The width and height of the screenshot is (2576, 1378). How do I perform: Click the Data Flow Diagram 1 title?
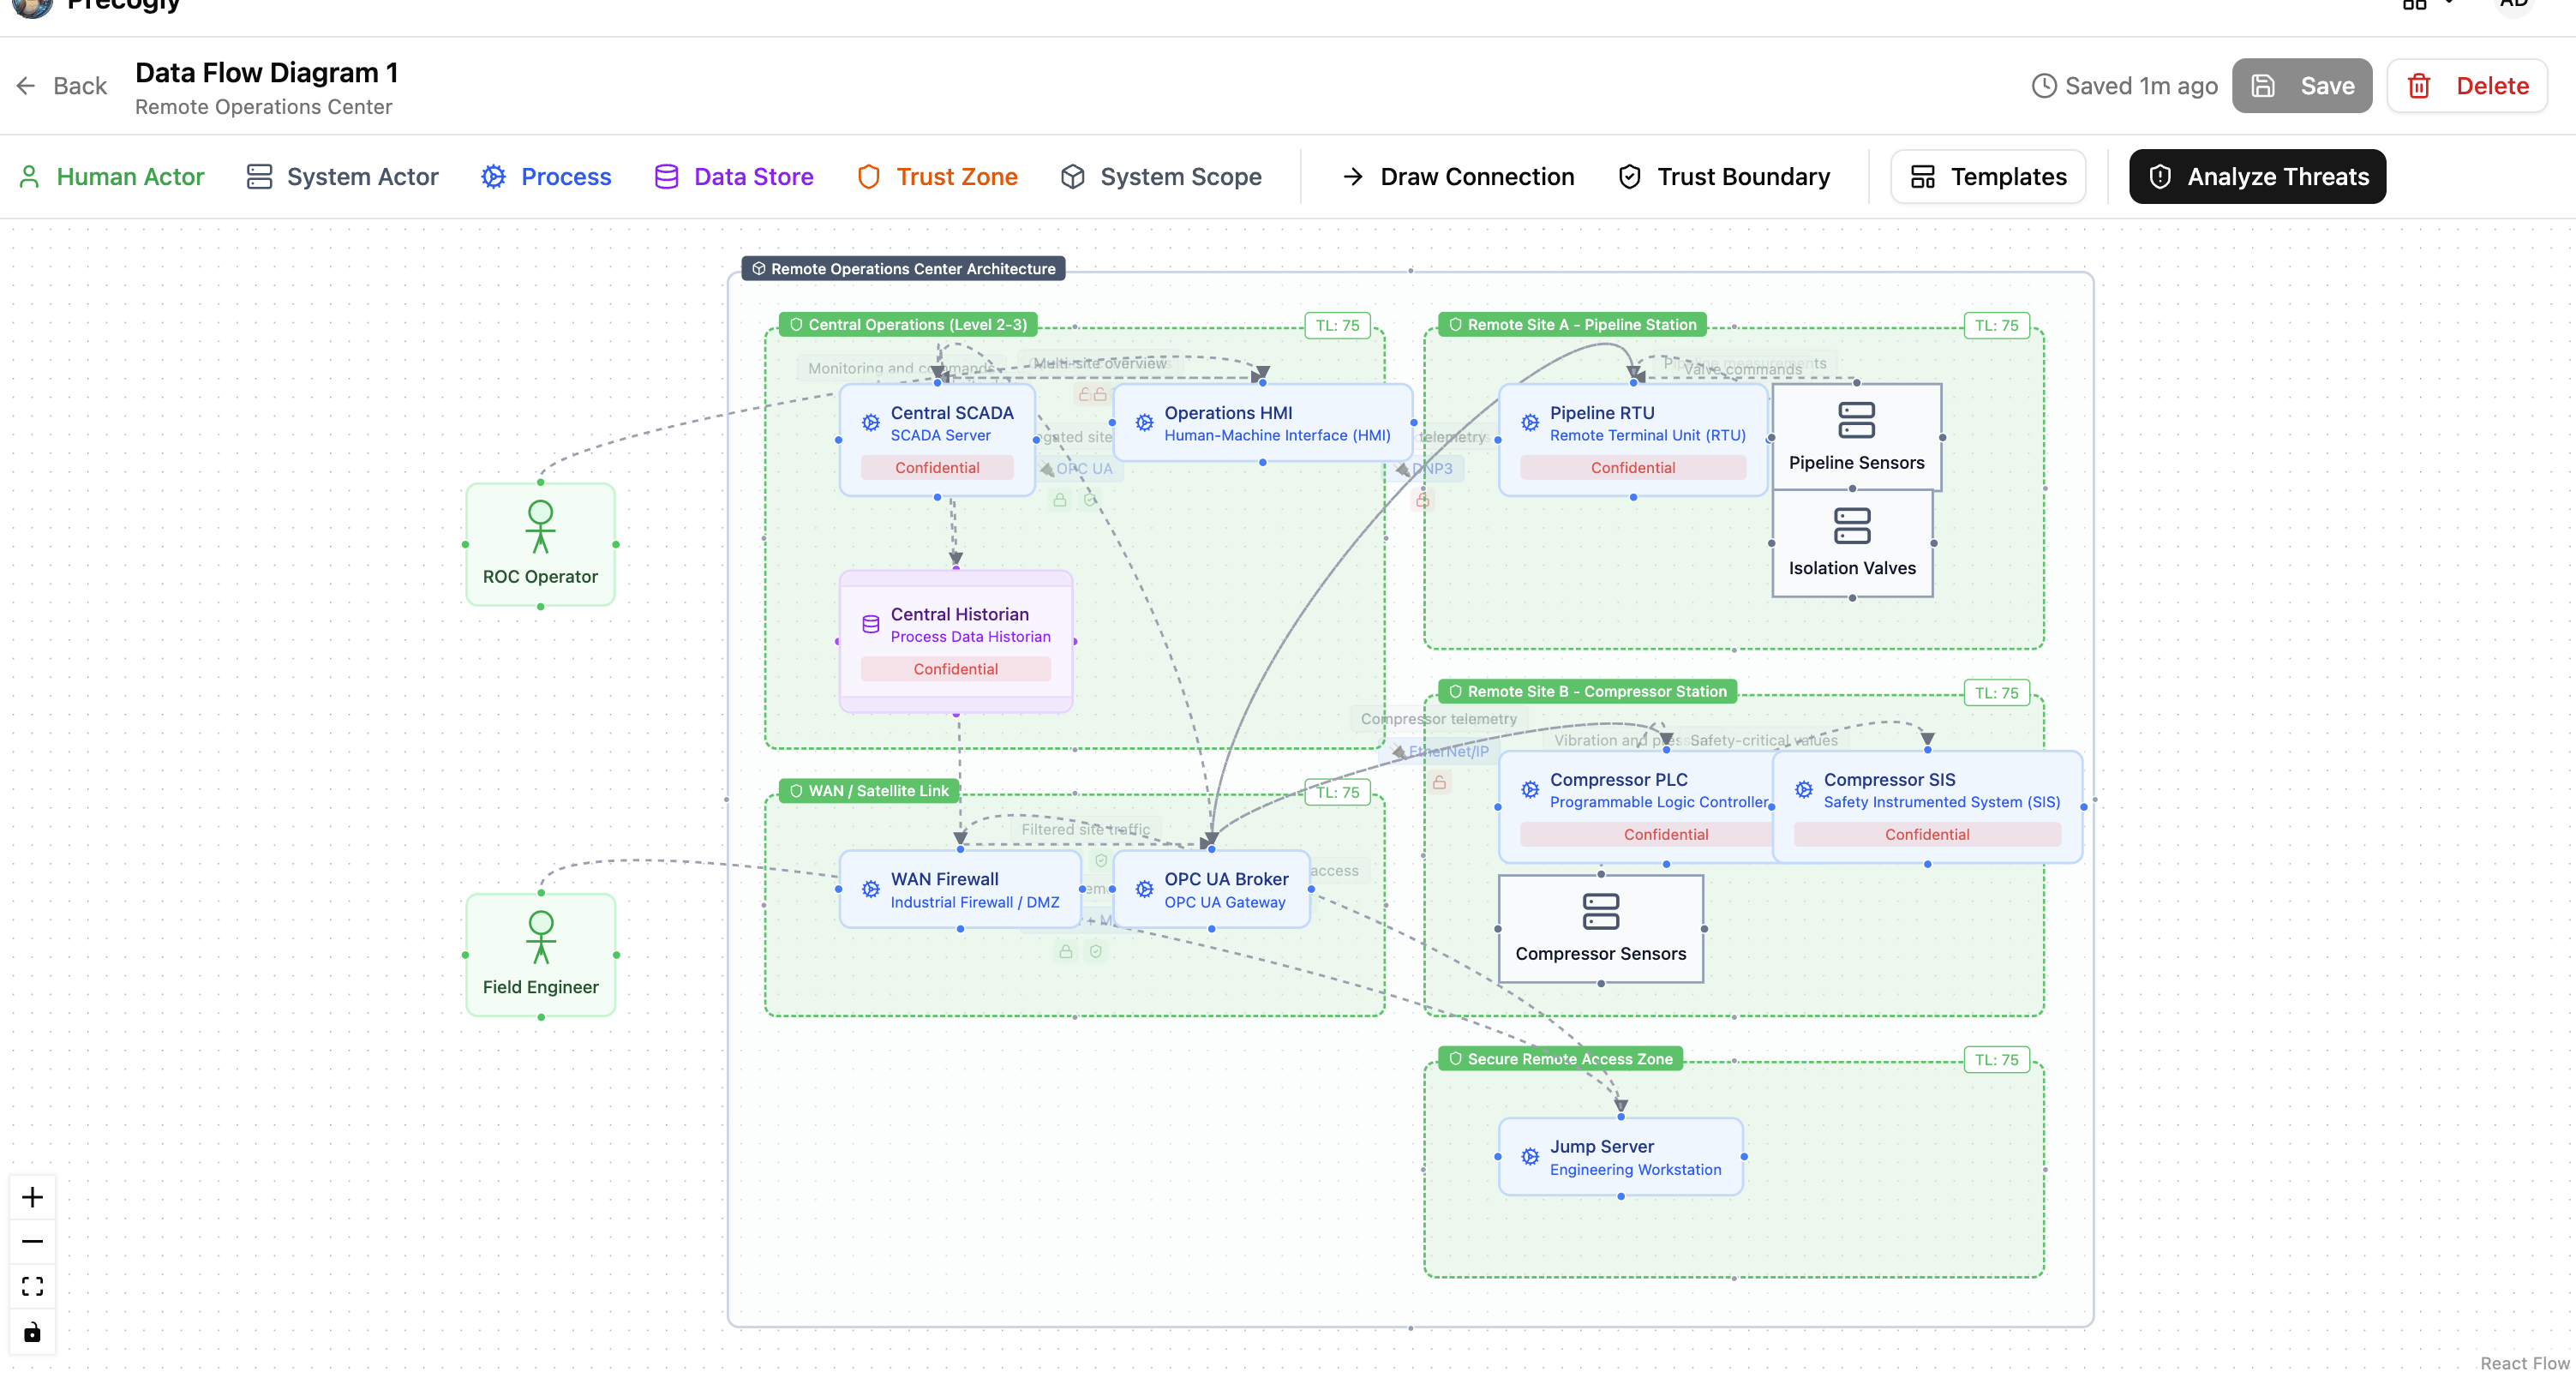267,73
